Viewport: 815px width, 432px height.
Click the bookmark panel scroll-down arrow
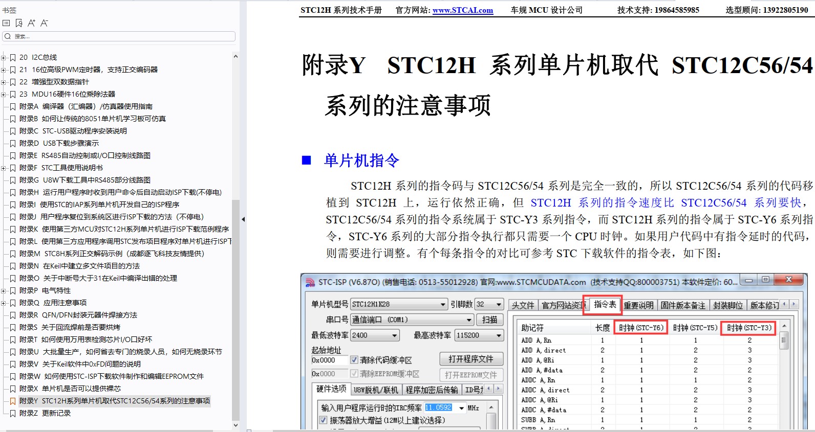[235, 425]
